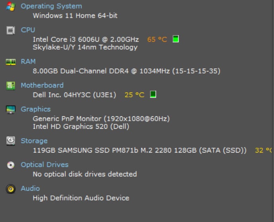The height and width of the screenshot is (222, 274).
Task: Click the Storage hard drive icon
Action: pos(11,141)
